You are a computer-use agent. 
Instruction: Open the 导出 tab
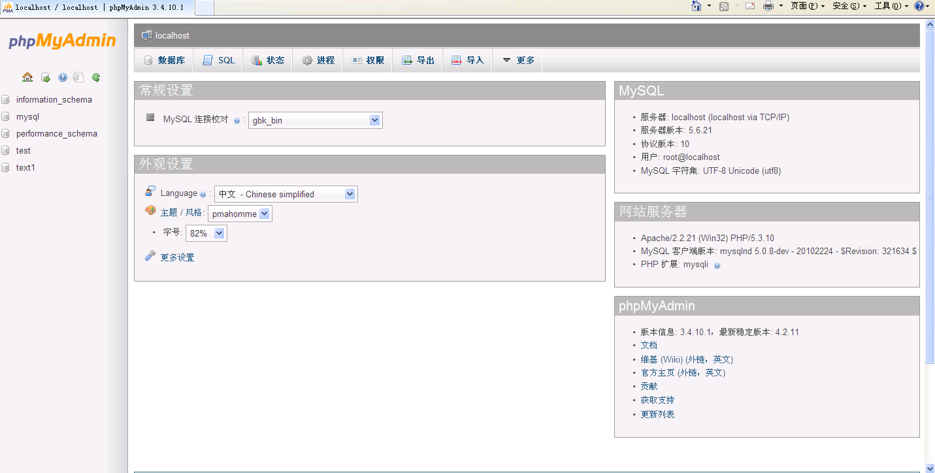tap(418, 60)
